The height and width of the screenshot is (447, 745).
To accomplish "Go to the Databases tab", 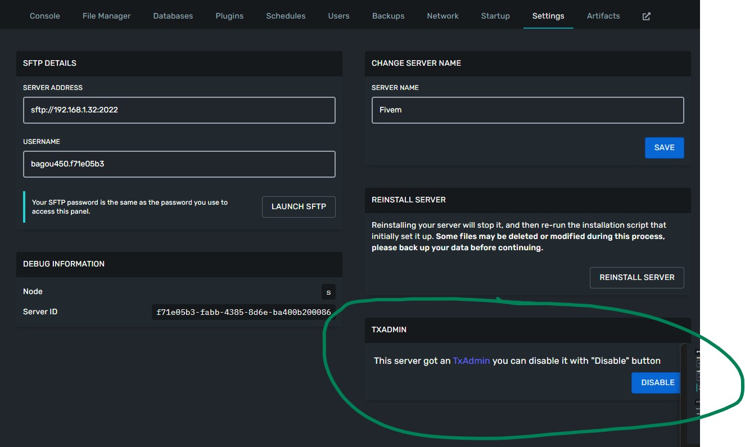I will pos(173,16).
